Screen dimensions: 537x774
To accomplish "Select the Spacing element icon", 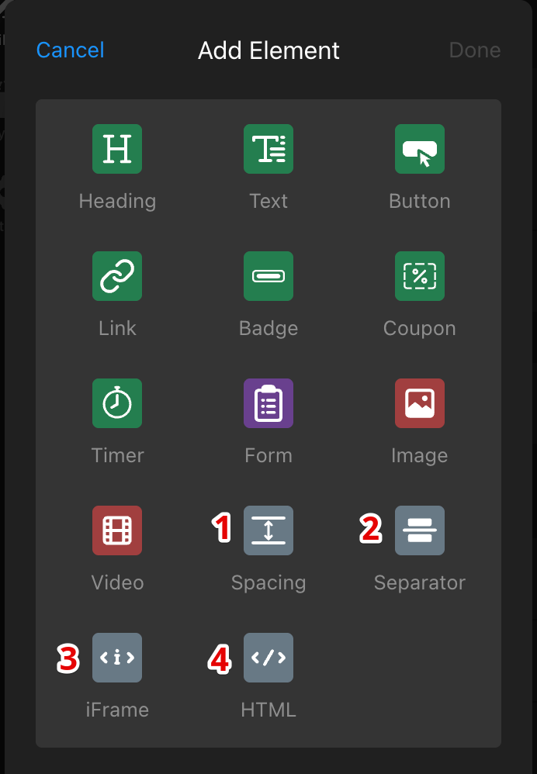I will pos(268,530).
